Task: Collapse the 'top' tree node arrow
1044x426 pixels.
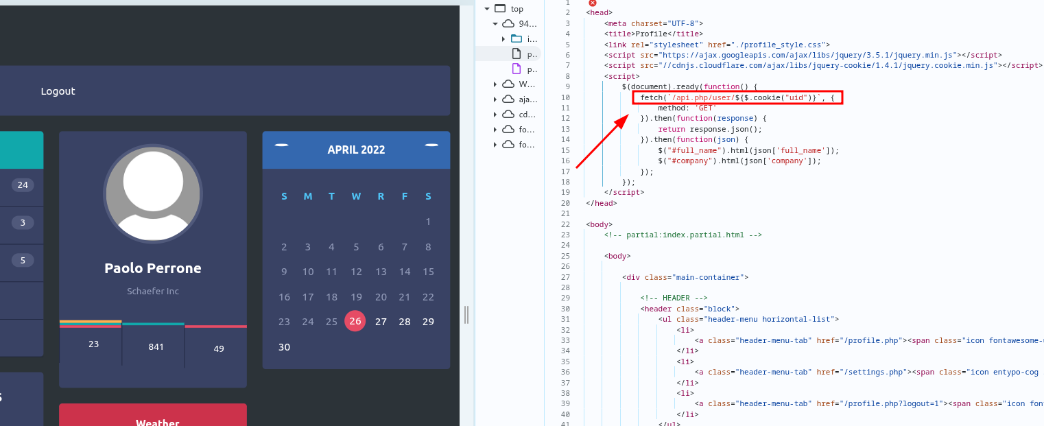Action: point(486,9)
